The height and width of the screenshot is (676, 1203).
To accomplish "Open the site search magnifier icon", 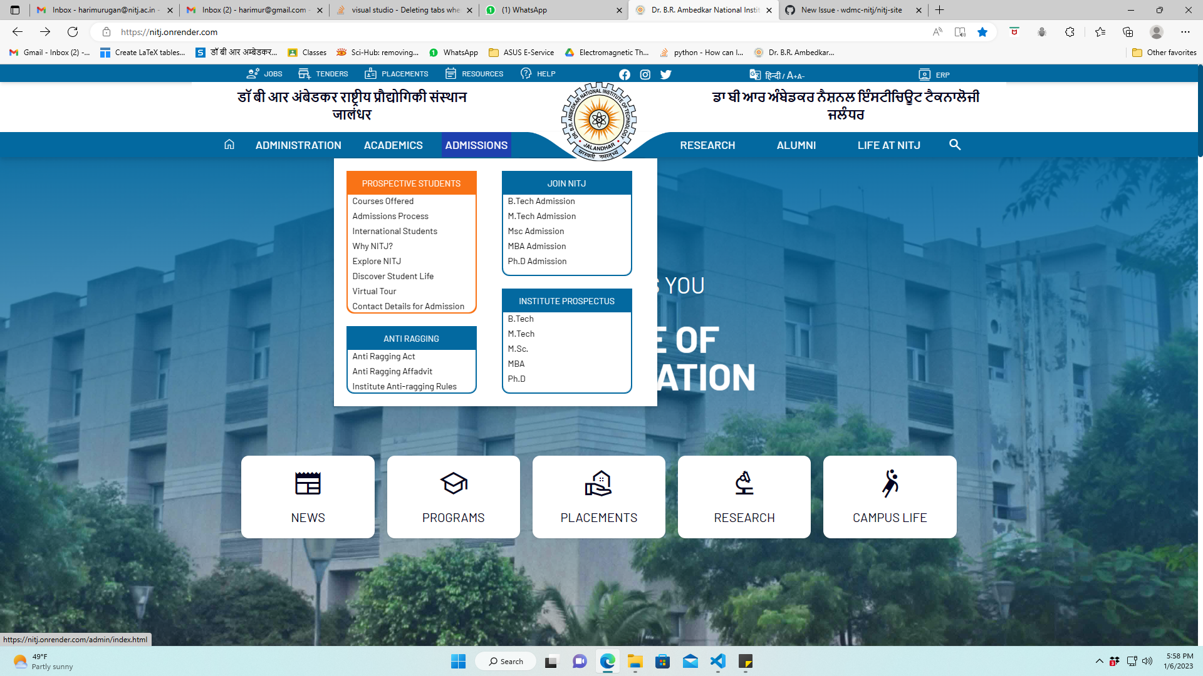I will (x=955, y=145).
